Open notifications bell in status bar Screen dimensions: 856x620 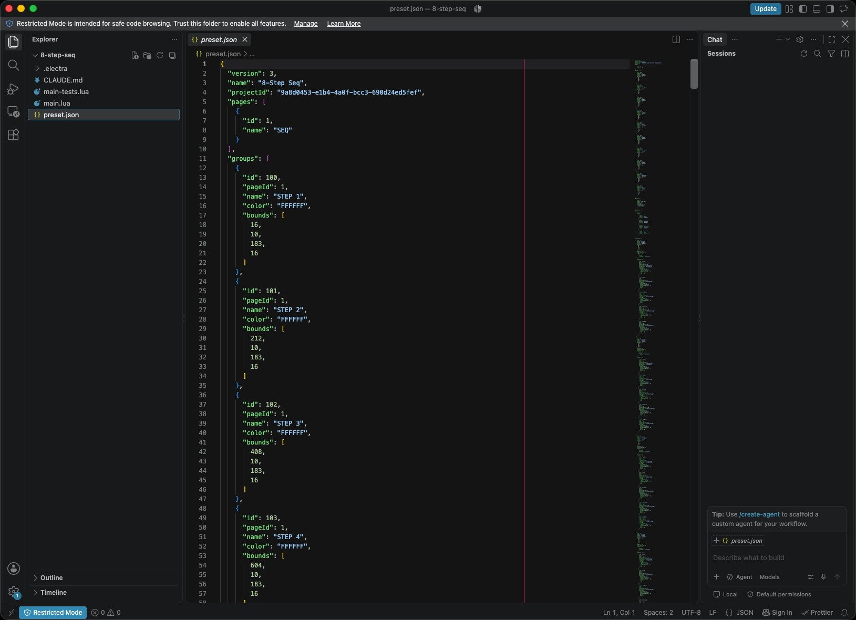(844, 613)
